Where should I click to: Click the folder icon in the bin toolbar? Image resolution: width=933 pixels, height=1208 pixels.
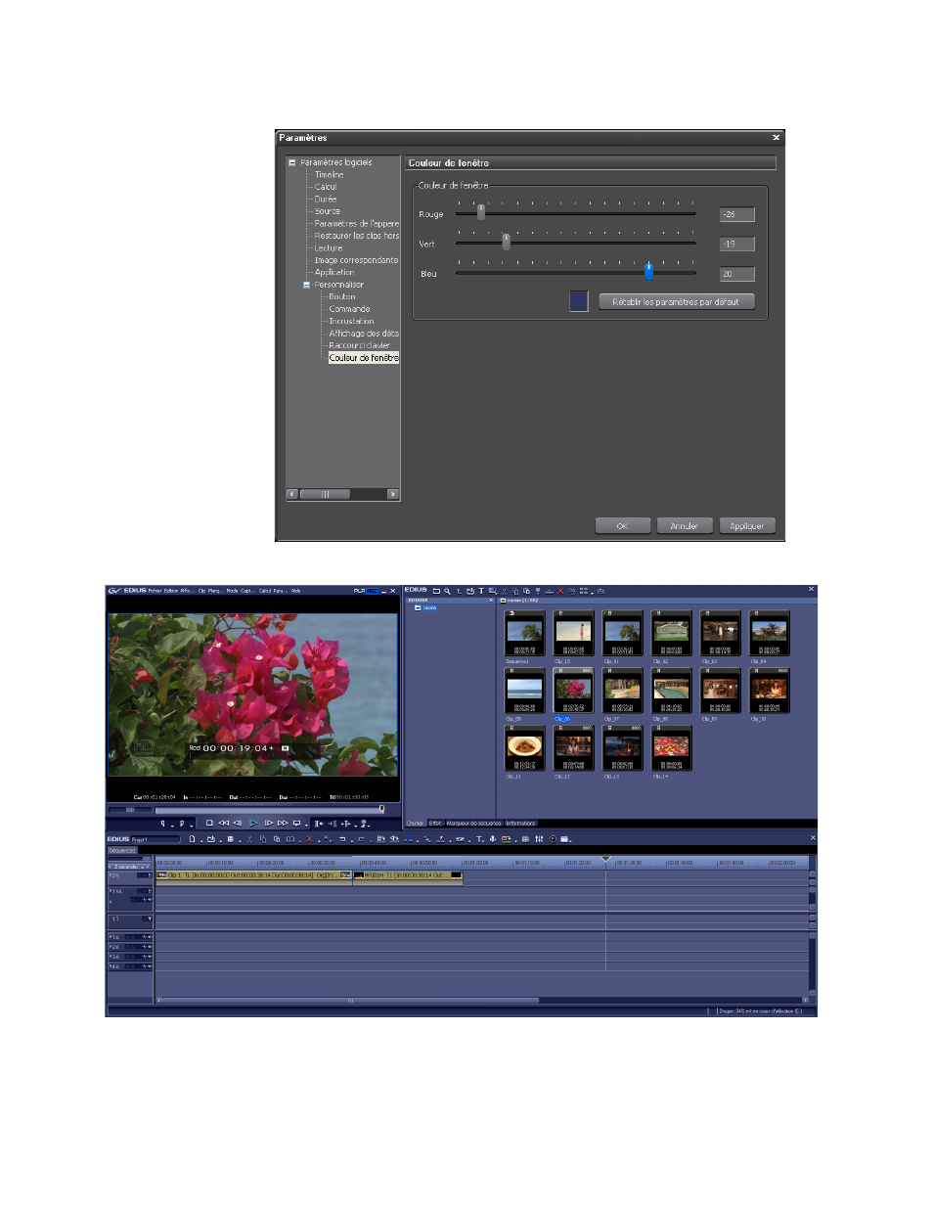click(436, 591)
